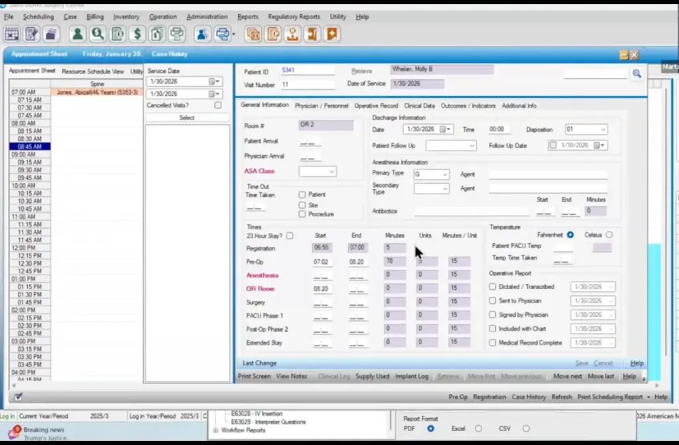Click the orange person download toolbar icon

292,34
